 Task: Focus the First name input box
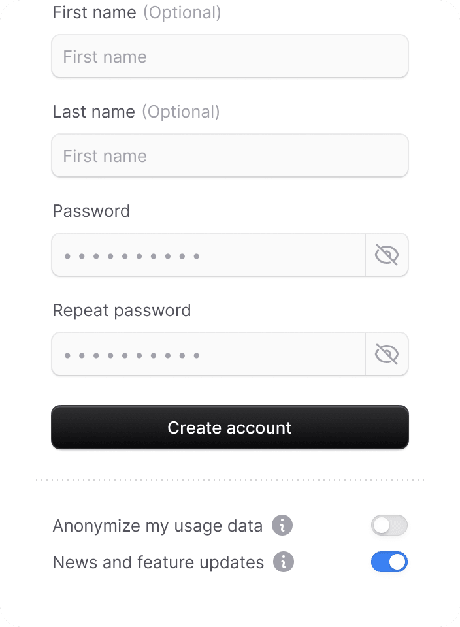(230, 56)
